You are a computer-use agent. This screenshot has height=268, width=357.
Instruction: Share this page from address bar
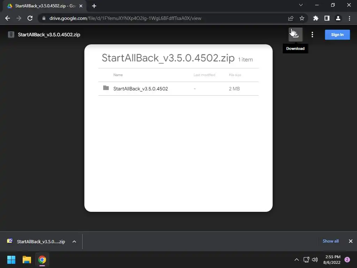point(291,18)
